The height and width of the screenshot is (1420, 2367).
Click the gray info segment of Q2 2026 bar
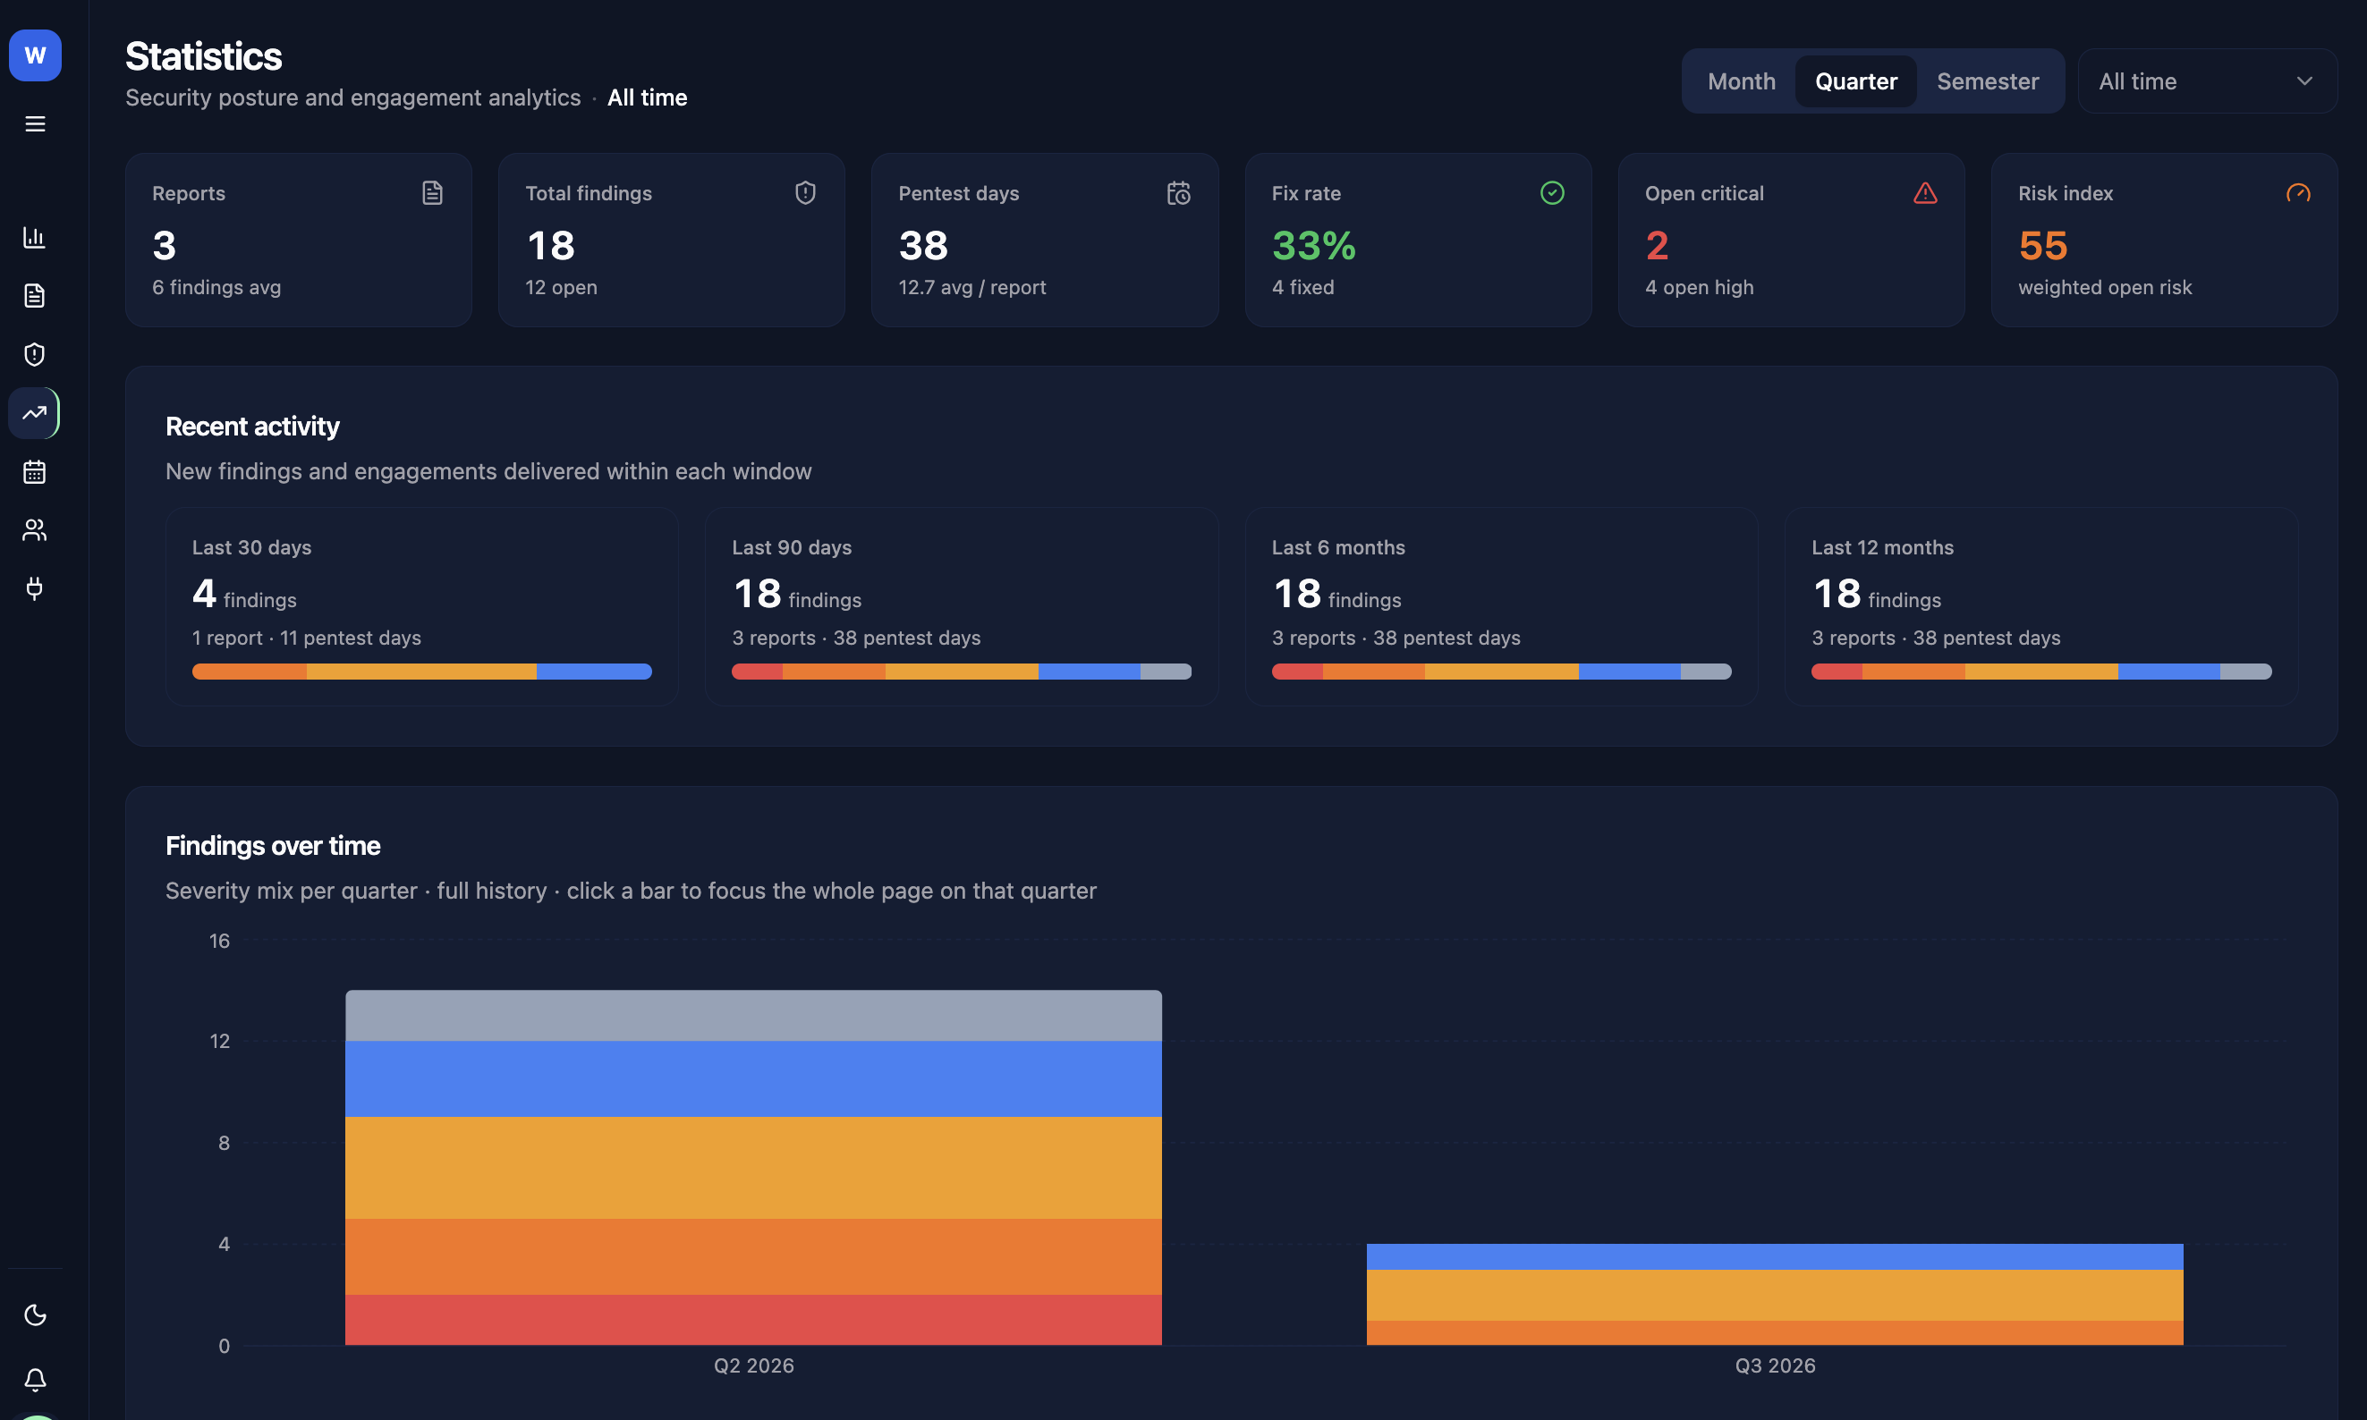tap(753, 1015)
